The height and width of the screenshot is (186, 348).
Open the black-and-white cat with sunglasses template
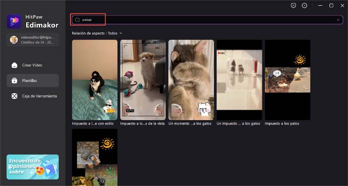[94, 80]
